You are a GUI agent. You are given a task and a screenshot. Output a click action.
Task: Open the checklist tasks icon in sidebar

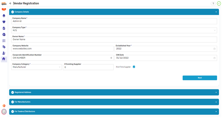pyautogui.click(x=4, y=41)
